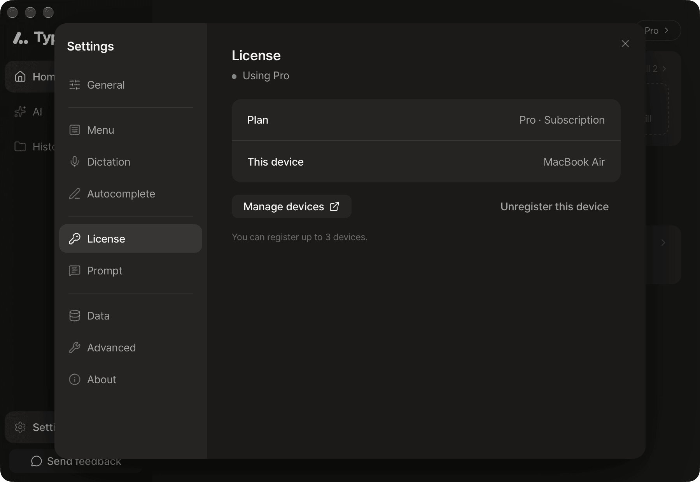Click the Plan row value Pro · Subscription
700x482 pixels.
tap(562, 120)
